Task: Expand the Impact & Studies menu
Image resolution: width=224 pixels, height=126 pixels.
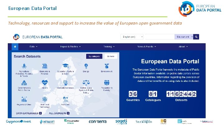Action: point(70,47)
